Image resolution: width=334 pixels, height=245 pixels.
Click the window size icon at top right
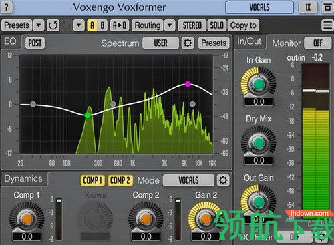coord(327,7)
